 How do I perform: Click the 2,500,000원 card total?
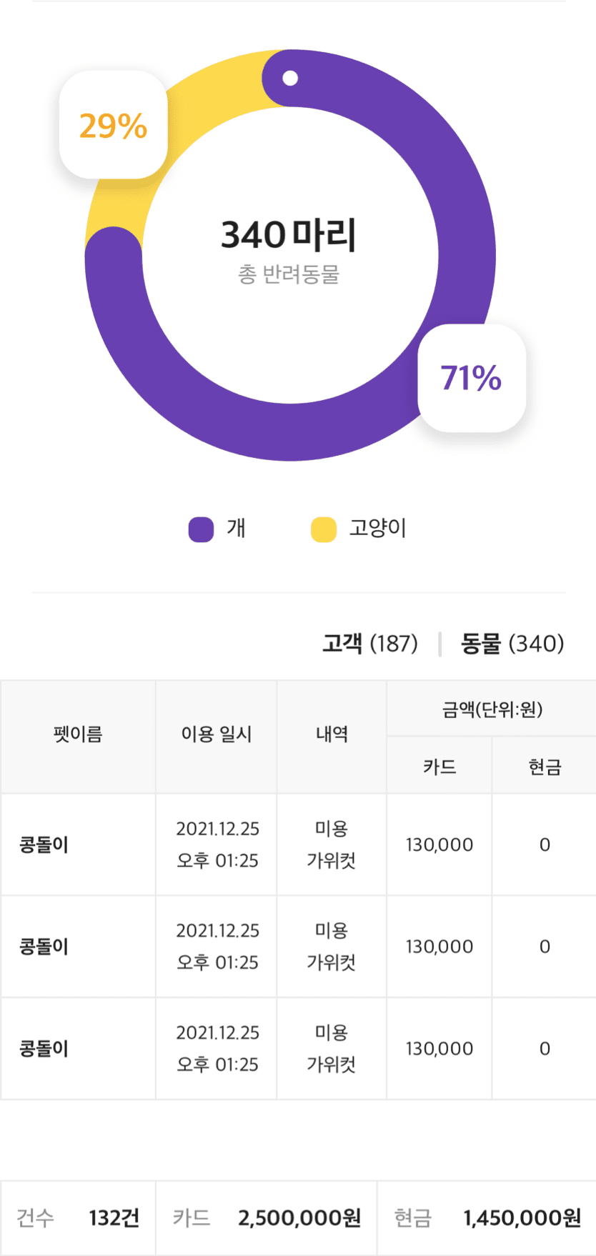coord(299,1217)
